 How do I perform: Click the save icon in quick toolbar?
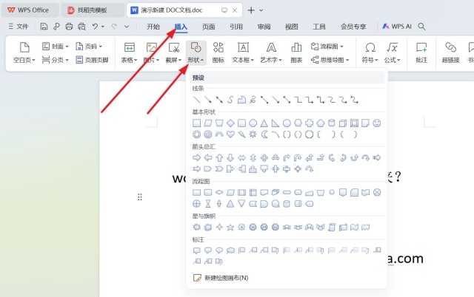click(44, 27)
